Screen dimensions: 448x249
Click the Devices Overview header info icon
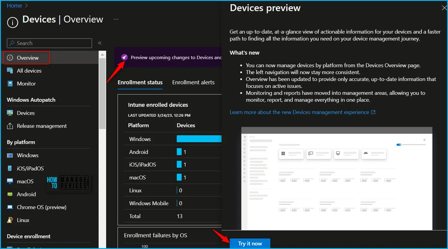point(13,22)
